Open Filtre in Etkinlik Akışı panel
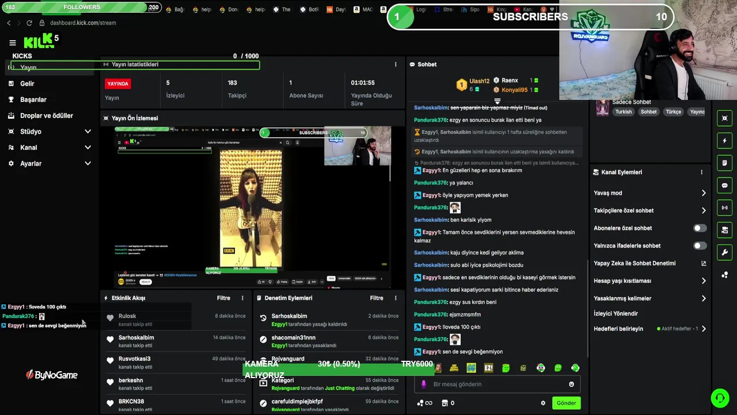The height and width of the screenshot is (415, 737). coord(223,298)
